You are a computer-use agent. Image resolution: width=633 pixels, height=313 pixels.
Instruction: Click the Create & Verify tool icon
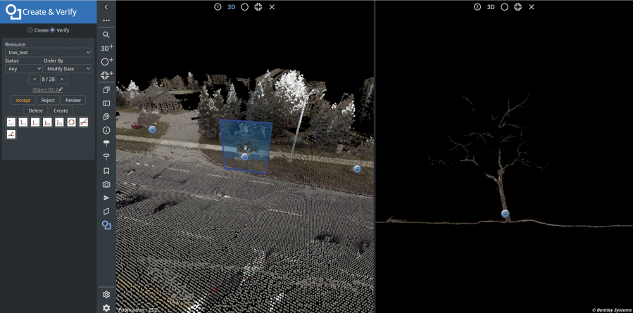click(106, 225)
